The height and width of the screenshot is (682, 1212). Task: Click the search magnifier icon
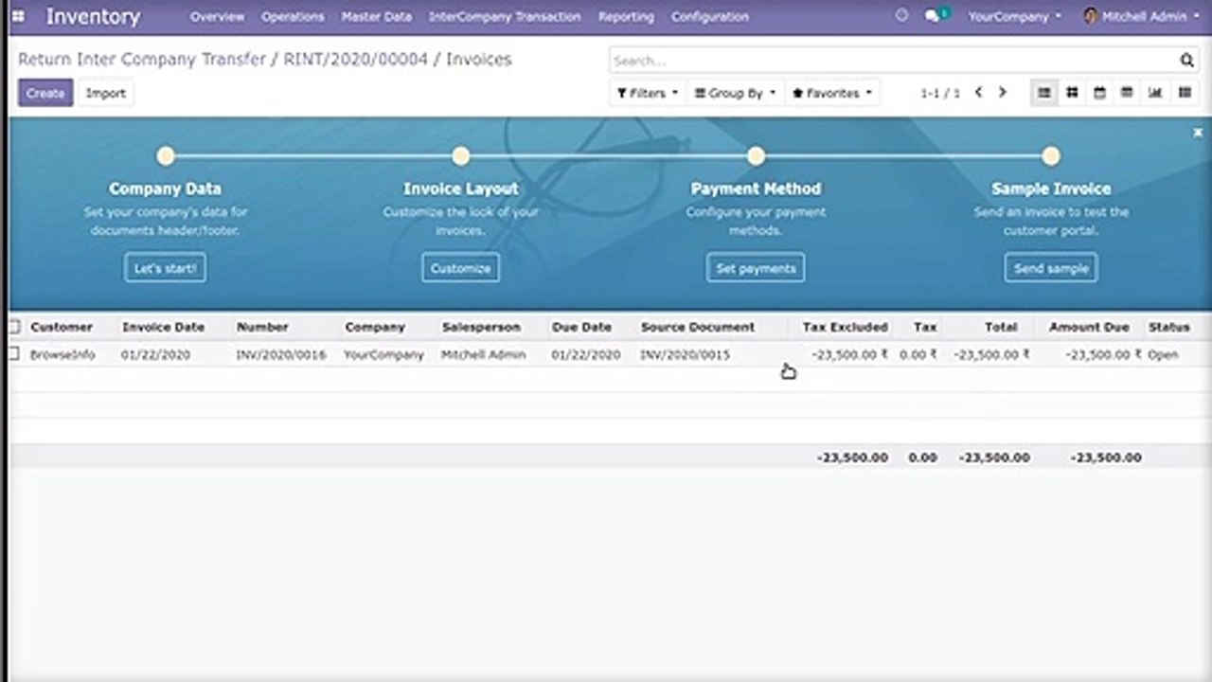(1186, 60)
